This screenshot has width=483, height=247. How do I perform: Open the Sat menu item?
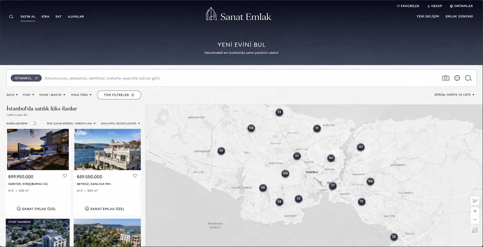[x=58, y=17]
